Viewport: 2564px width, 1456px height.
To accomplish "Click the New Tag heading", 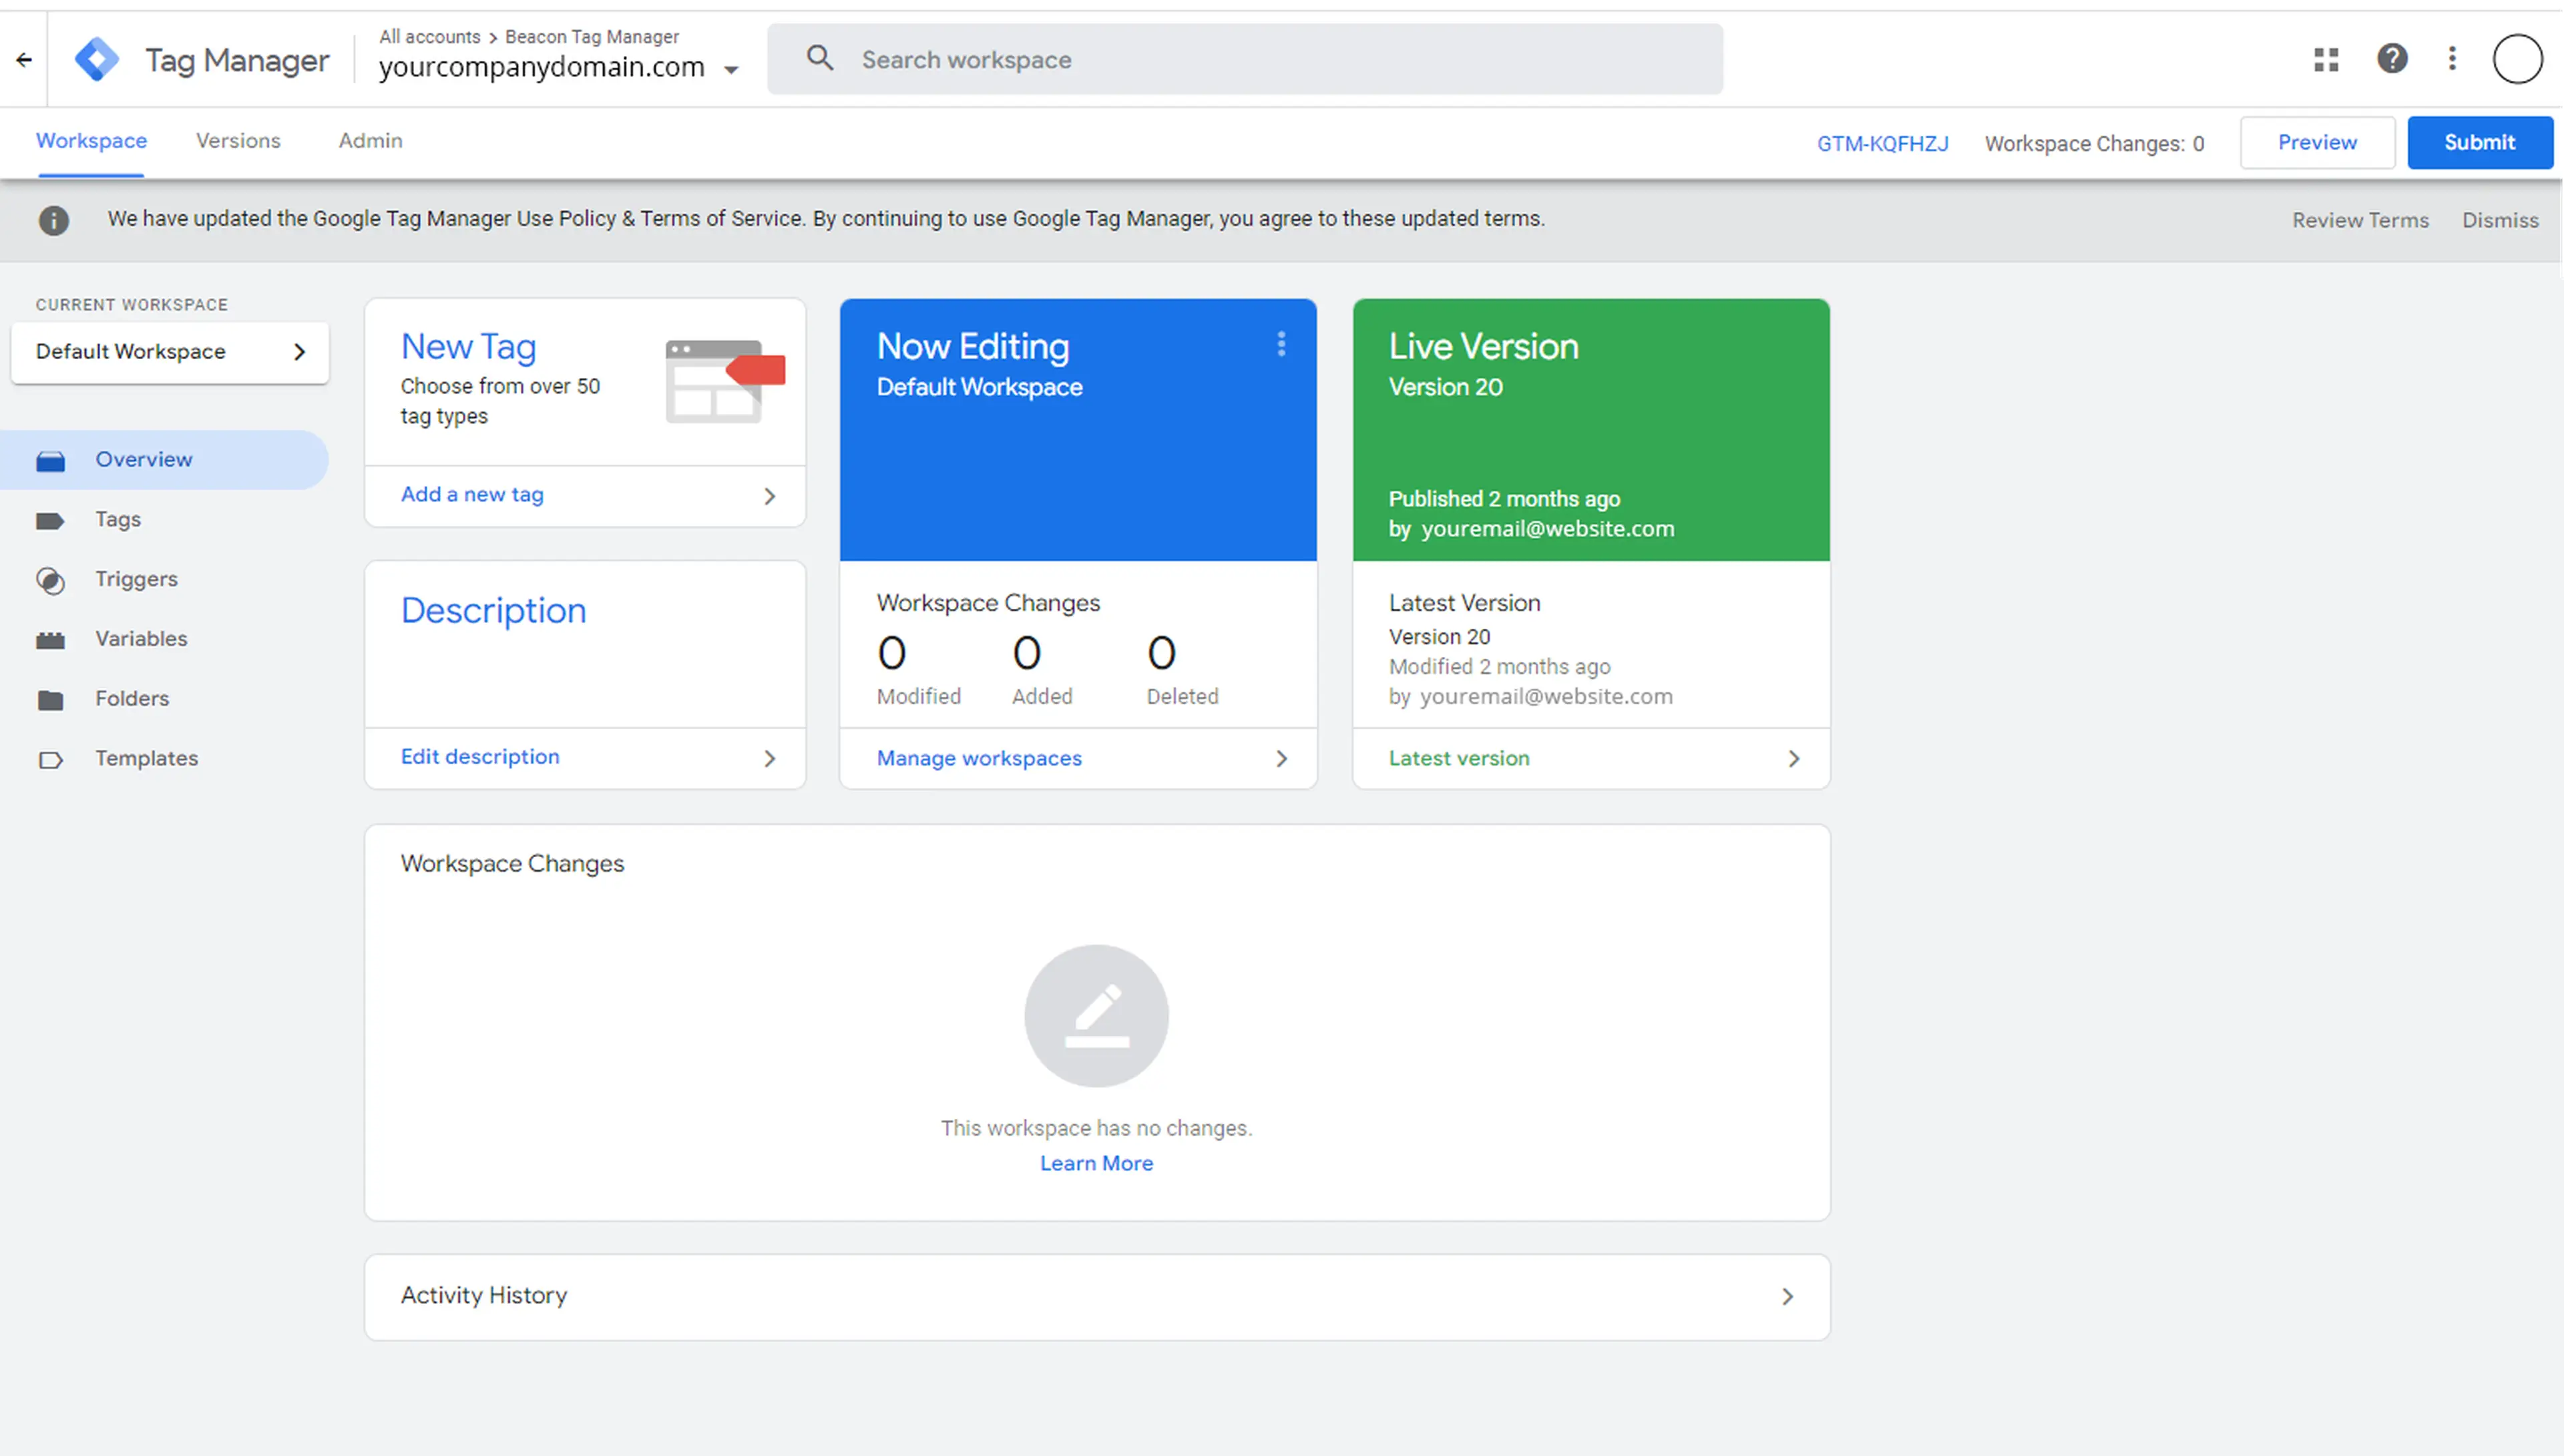I will point(468,347).
